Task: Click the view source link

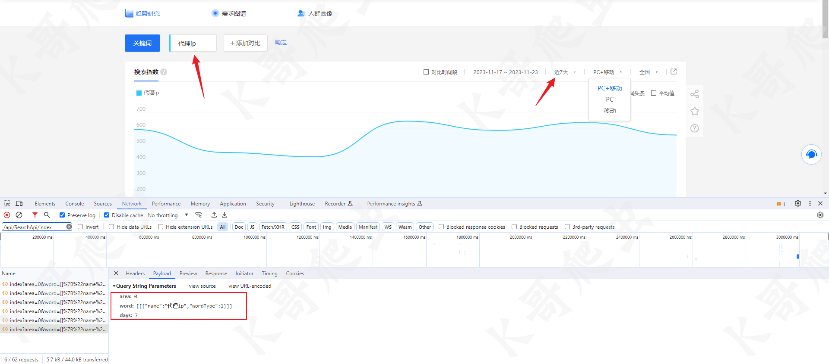Action: click(202, 286)
